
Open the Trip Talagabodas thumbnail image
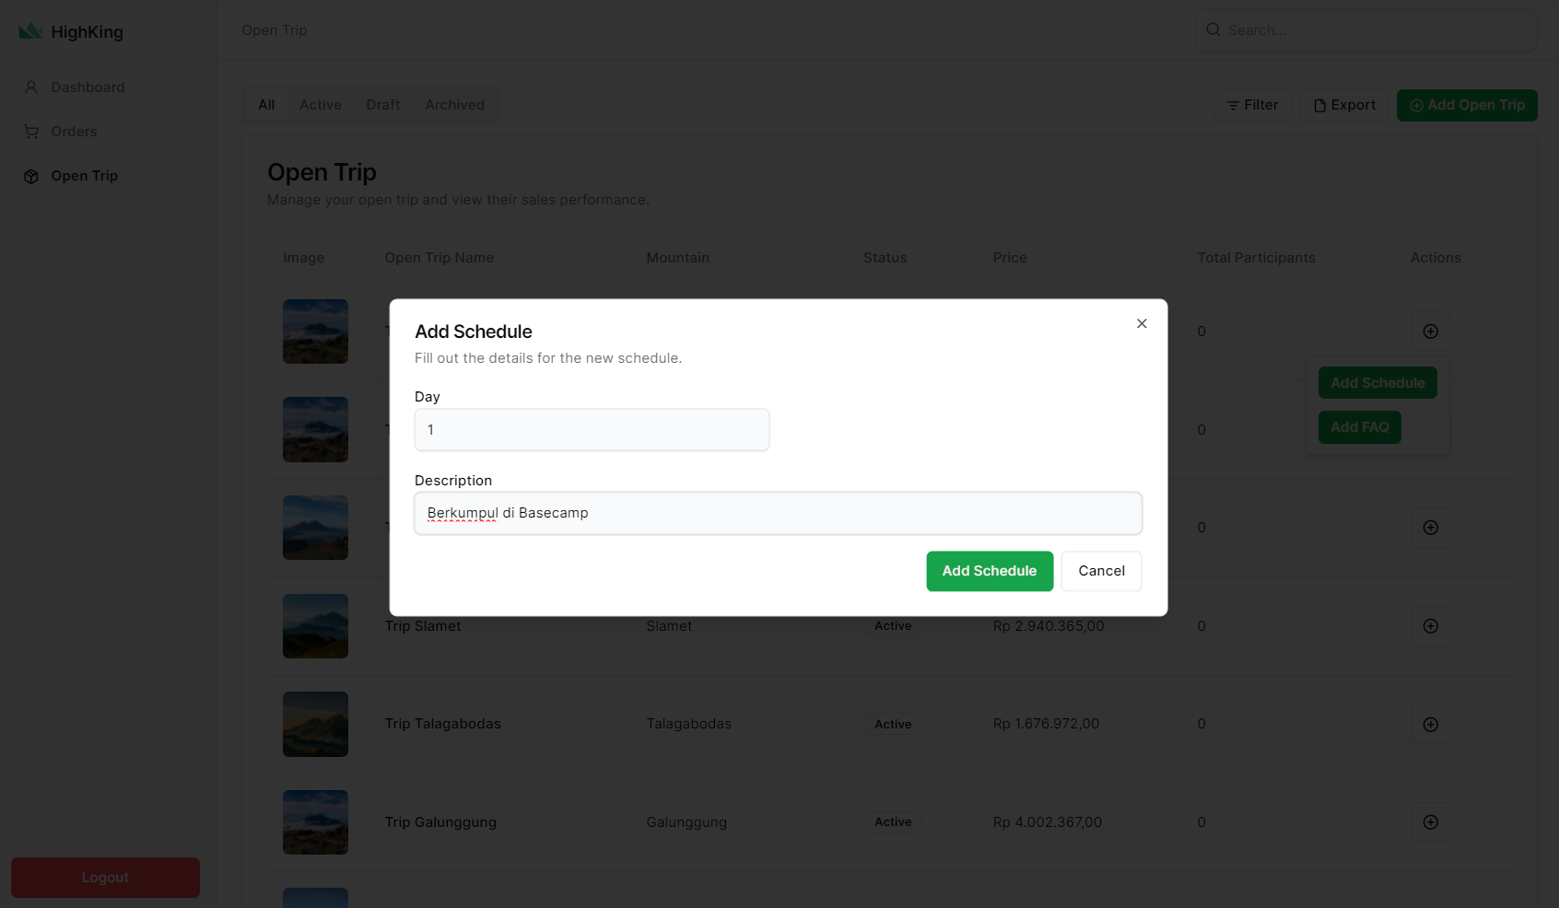[x=315, y=725]
